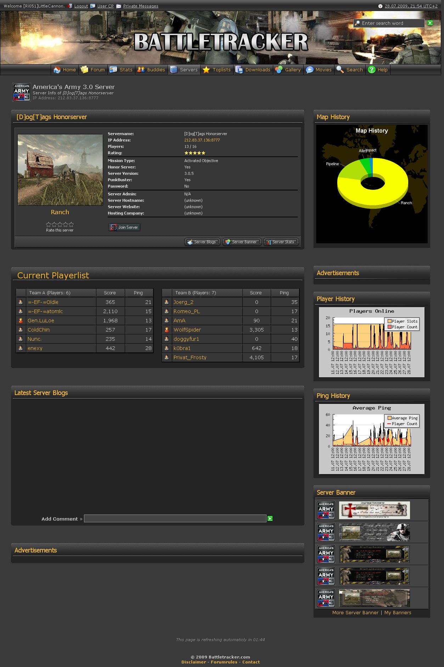Click the Movies icon in navbar
The width and height of the screenshot is (444, 667).
[309, 70]
